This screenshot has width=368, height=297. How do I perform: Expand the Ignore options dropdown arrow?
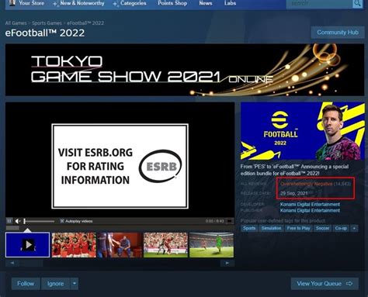coord(75,284)
